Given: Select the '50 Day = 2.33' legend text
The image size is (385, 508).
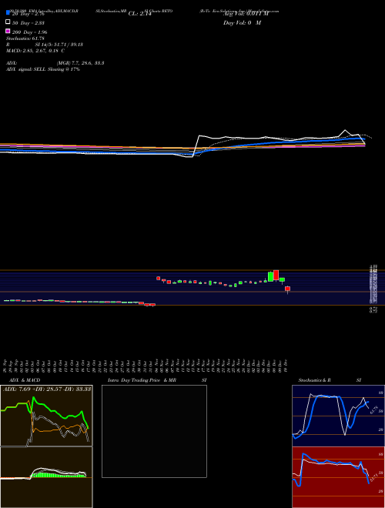Looking at the screenshot, I should tap(28, 23).
